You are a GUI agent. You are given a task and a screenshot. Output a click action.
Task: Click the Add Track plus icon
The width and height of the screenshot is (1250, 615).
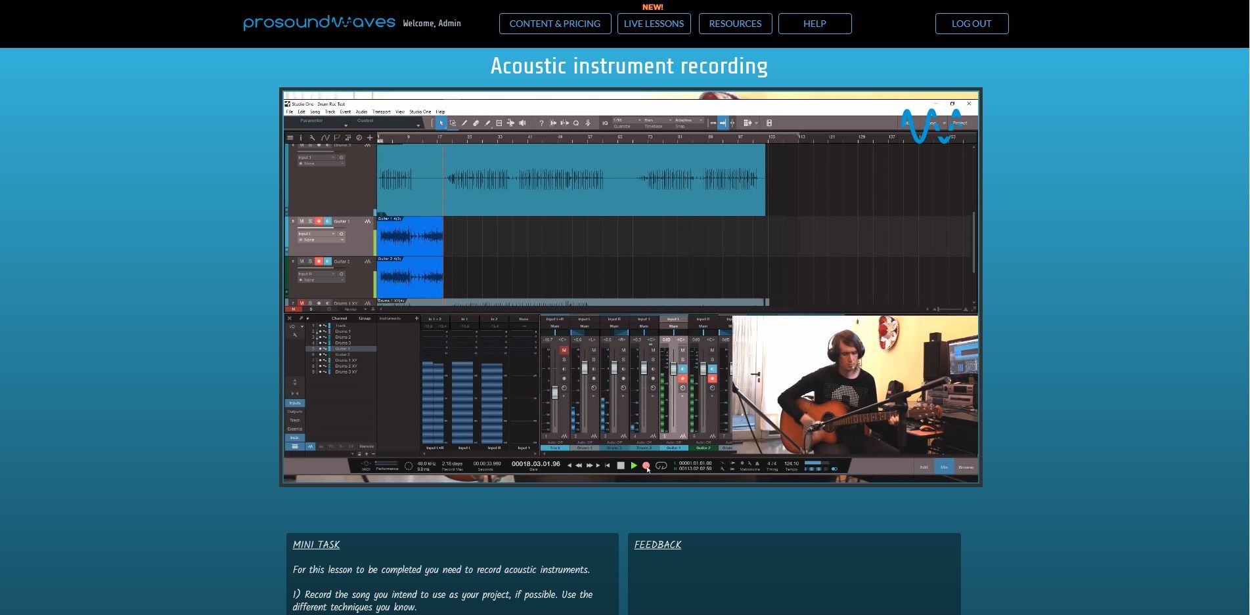(370, 138)
